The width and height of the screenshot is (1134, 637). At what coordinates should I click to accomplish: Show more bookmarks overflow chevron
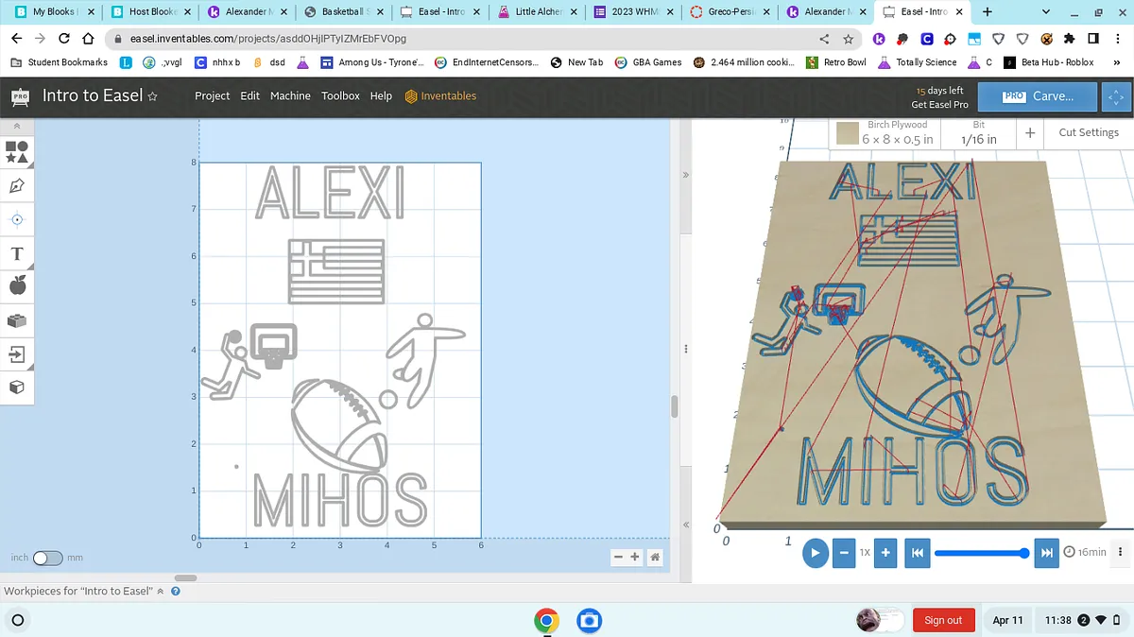pyautogui.click(x=1117, y=62)
